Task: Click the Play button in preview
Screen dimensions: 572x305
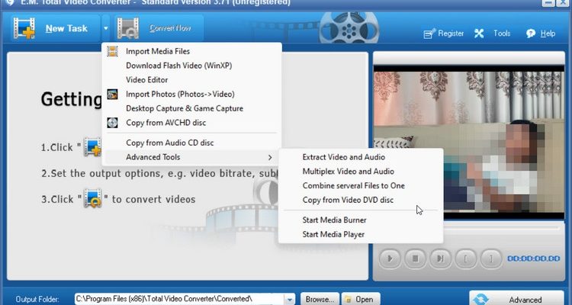Action: pyautogui.click(x=390, y=258)
